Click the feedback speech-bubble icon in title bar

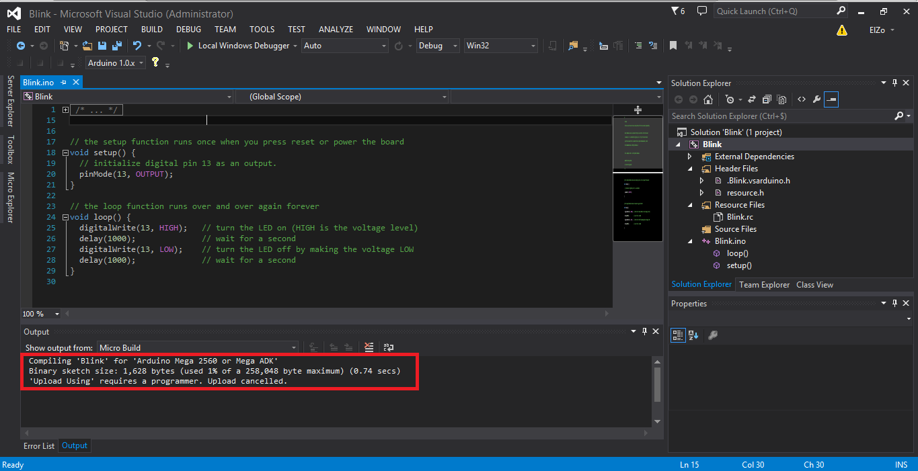tap(702, 11)
